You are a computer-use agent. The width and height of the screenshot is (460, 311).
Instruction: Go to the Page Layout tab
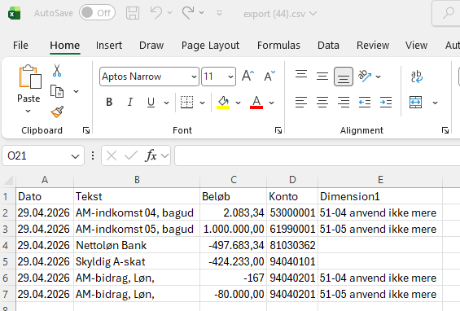[x=210, y=46]
